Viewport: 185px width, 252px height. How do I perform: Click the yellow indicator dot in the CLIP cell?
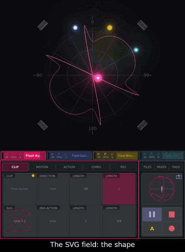pyautogui.click(x=33, y=175)
